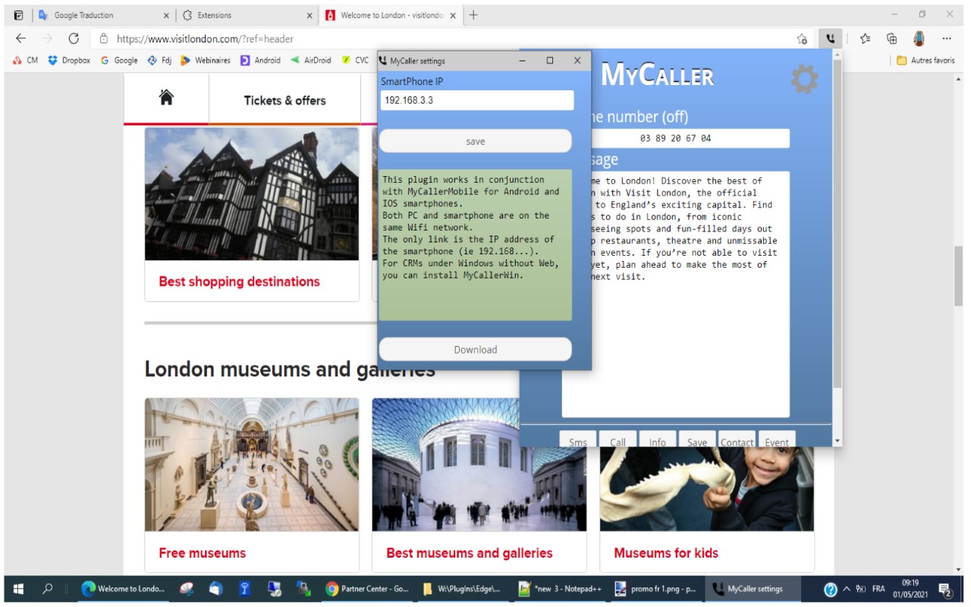Click FRA language indicator in taskbar
This screenshot has width=971, height=607.
tap(878, 589)
